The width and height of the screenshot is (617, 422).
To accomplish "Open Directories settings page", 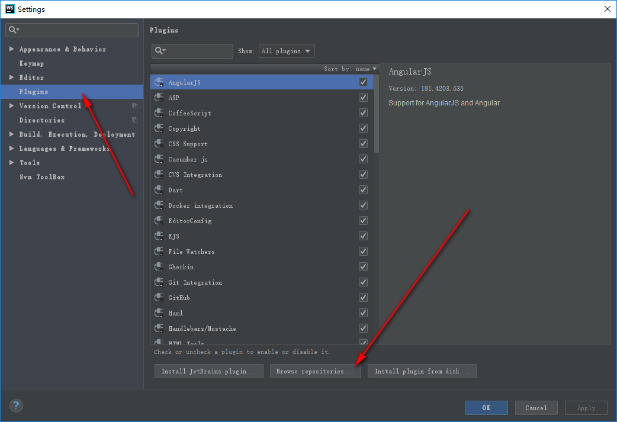I will pos(41,120).
